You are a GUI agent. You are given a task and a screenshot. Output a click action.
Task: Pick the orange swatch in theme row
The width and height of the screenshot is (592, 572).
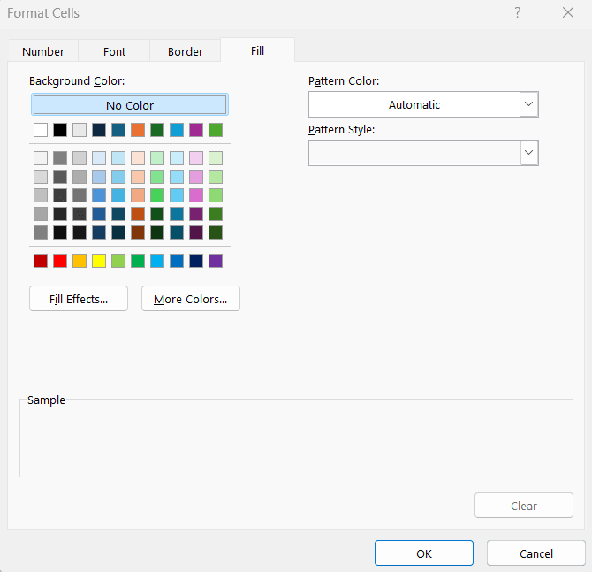pos(138,130)
